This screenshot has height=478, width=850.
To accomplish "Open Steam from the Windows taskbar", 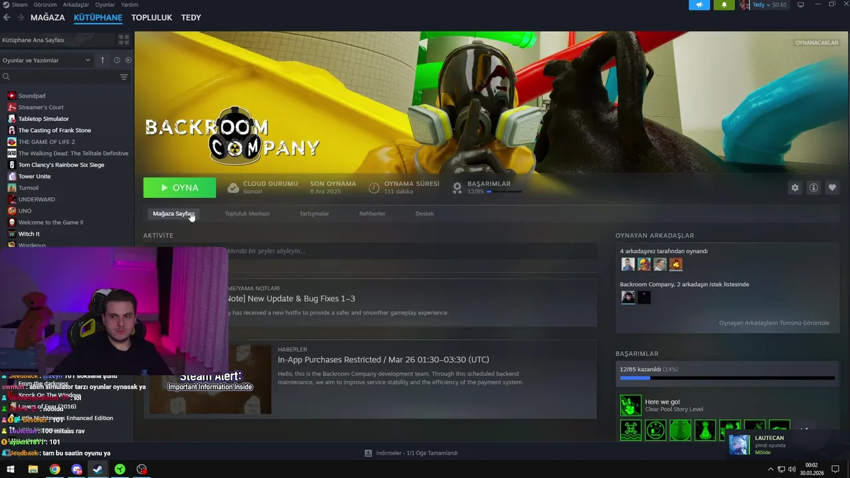I will 98,469.
